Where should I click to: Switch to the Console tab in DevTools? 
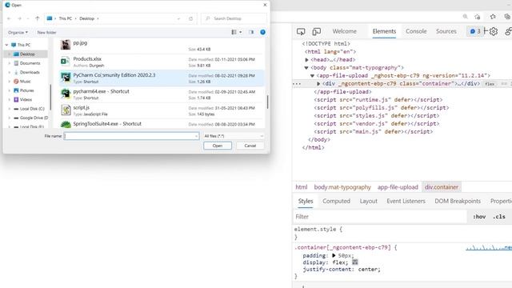[x=416, y=31]
